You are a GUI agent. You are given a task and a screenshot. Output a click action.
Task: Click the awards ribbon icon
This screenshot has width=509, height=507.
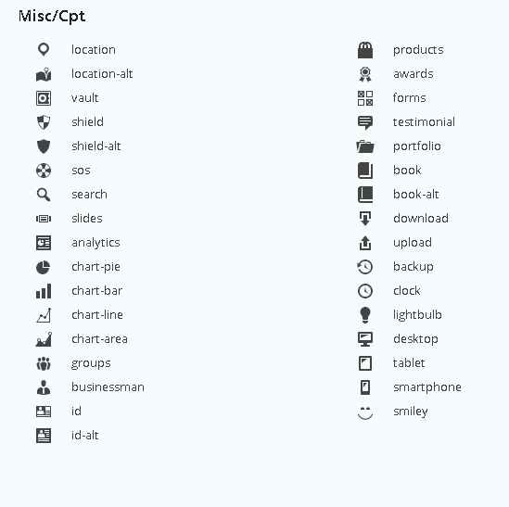pos(365,74)
